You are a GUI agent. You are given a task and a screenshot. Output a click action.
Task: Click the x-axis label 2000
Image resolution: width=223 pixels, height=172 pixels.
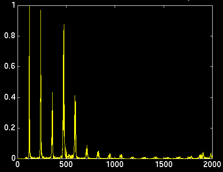(x=212, y=164)
